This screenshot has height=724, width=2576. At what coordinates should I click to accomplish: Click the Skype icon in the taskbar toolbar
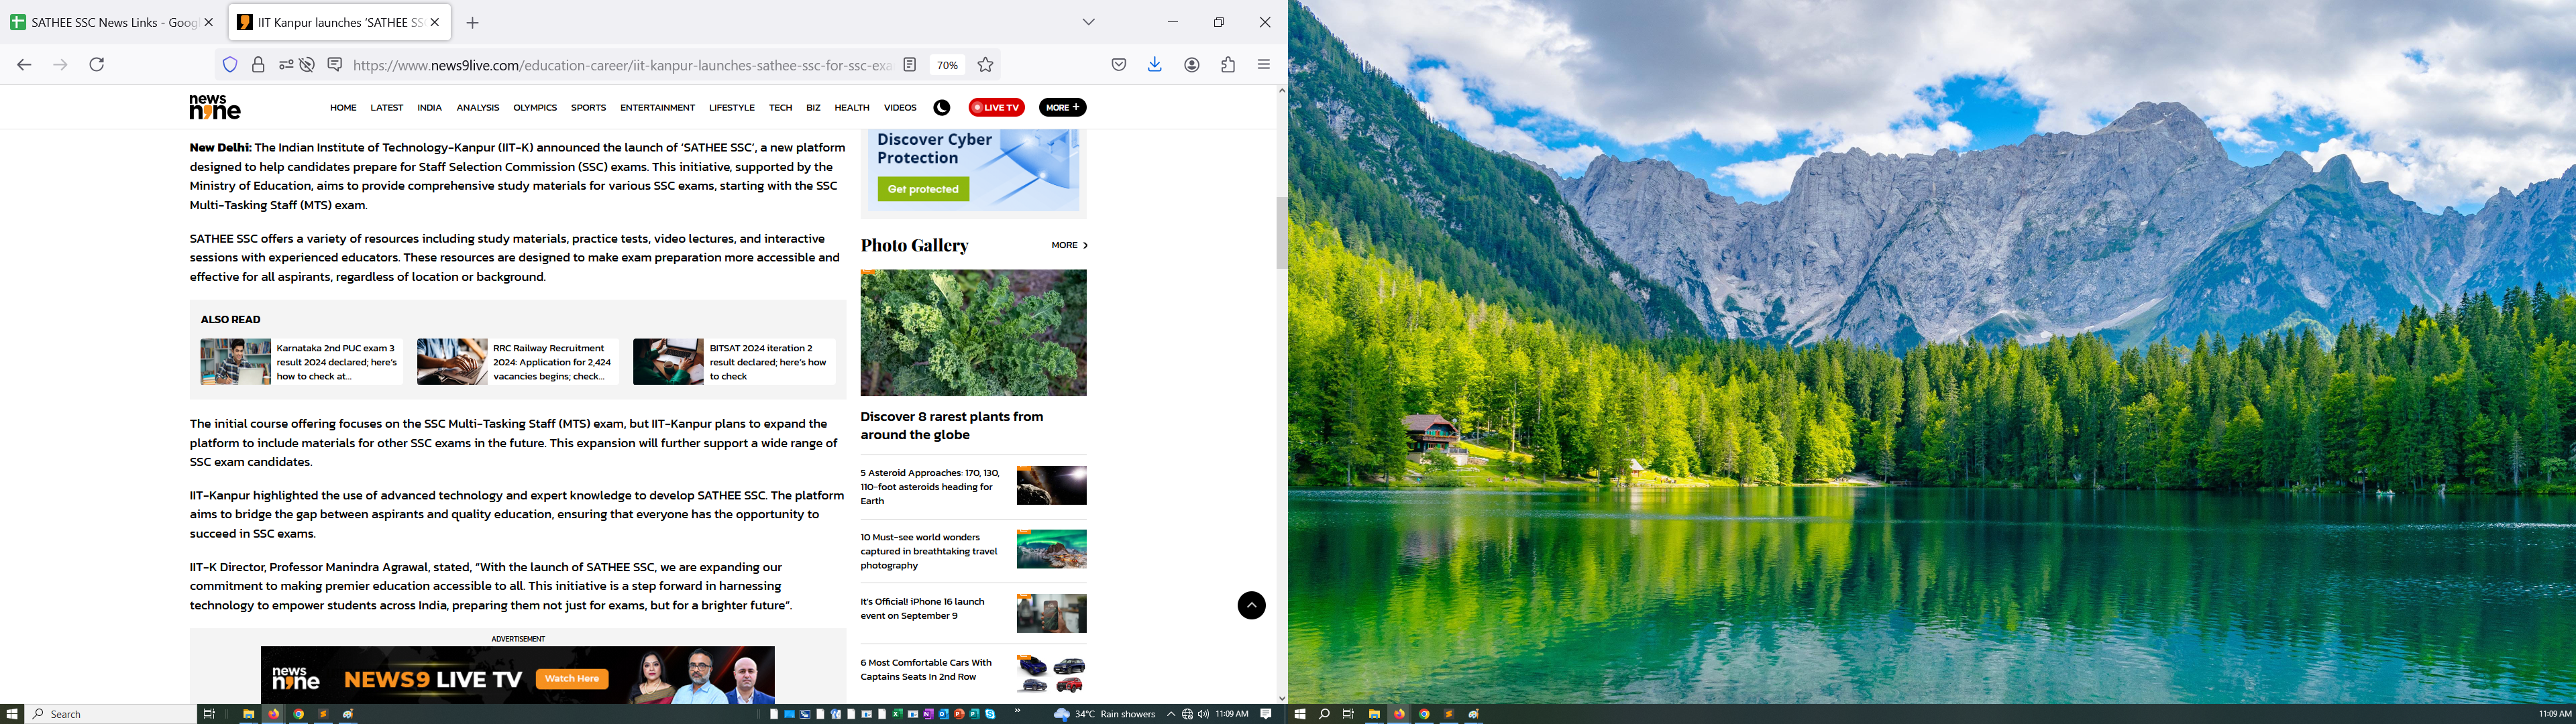990,714
